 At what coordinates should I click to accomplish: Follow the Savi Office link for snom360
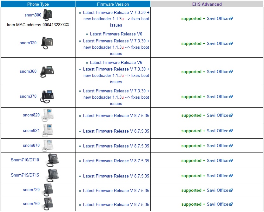220,72
